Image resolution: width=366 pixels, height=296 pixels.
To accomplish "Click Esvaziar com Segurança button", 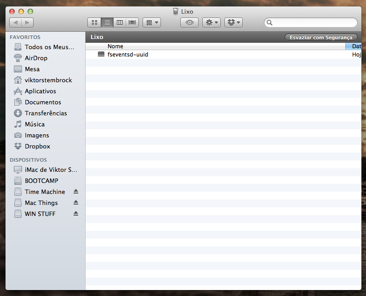I will tap(321, 37).
